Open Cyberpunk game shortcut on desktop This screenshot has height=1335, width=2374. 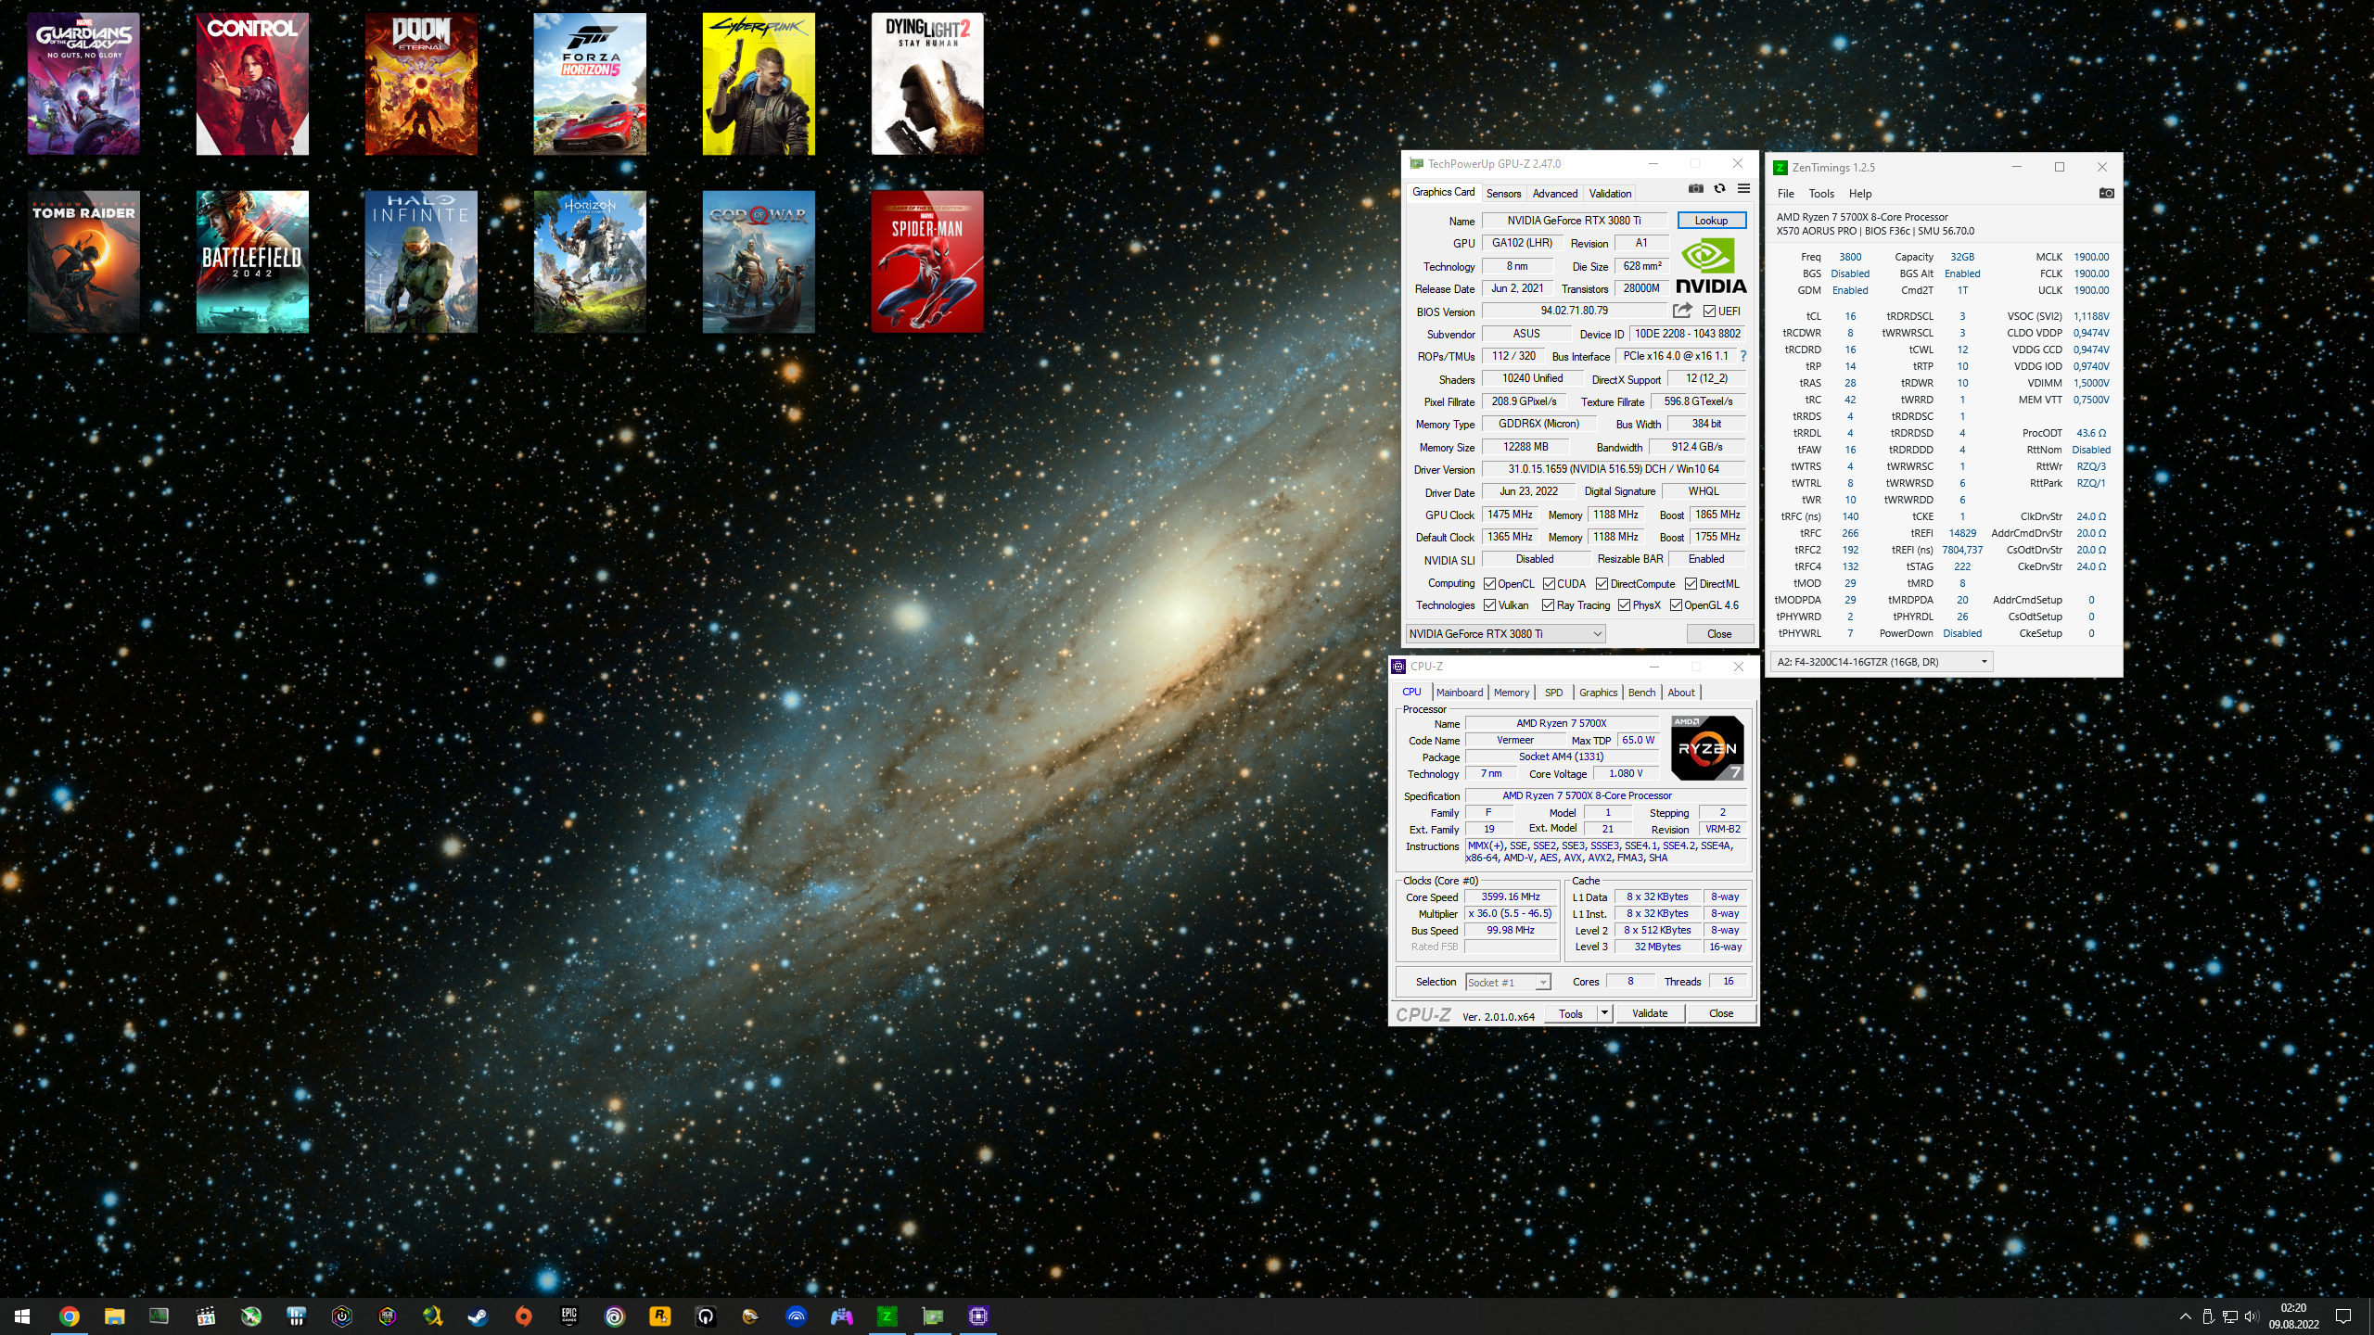click(759, 83)
